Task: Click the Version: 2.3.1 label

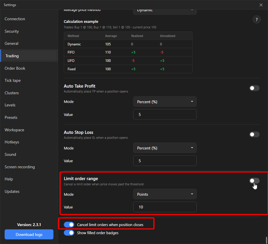Action: [29, 225]
